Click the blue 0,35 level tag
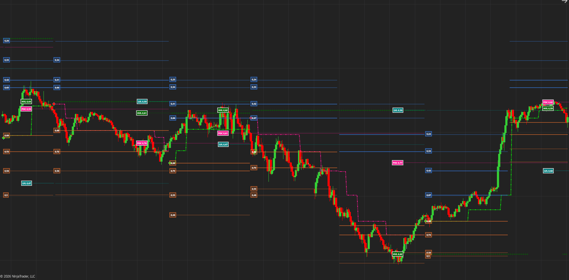The image size is (569, 280). coord(7,60)
